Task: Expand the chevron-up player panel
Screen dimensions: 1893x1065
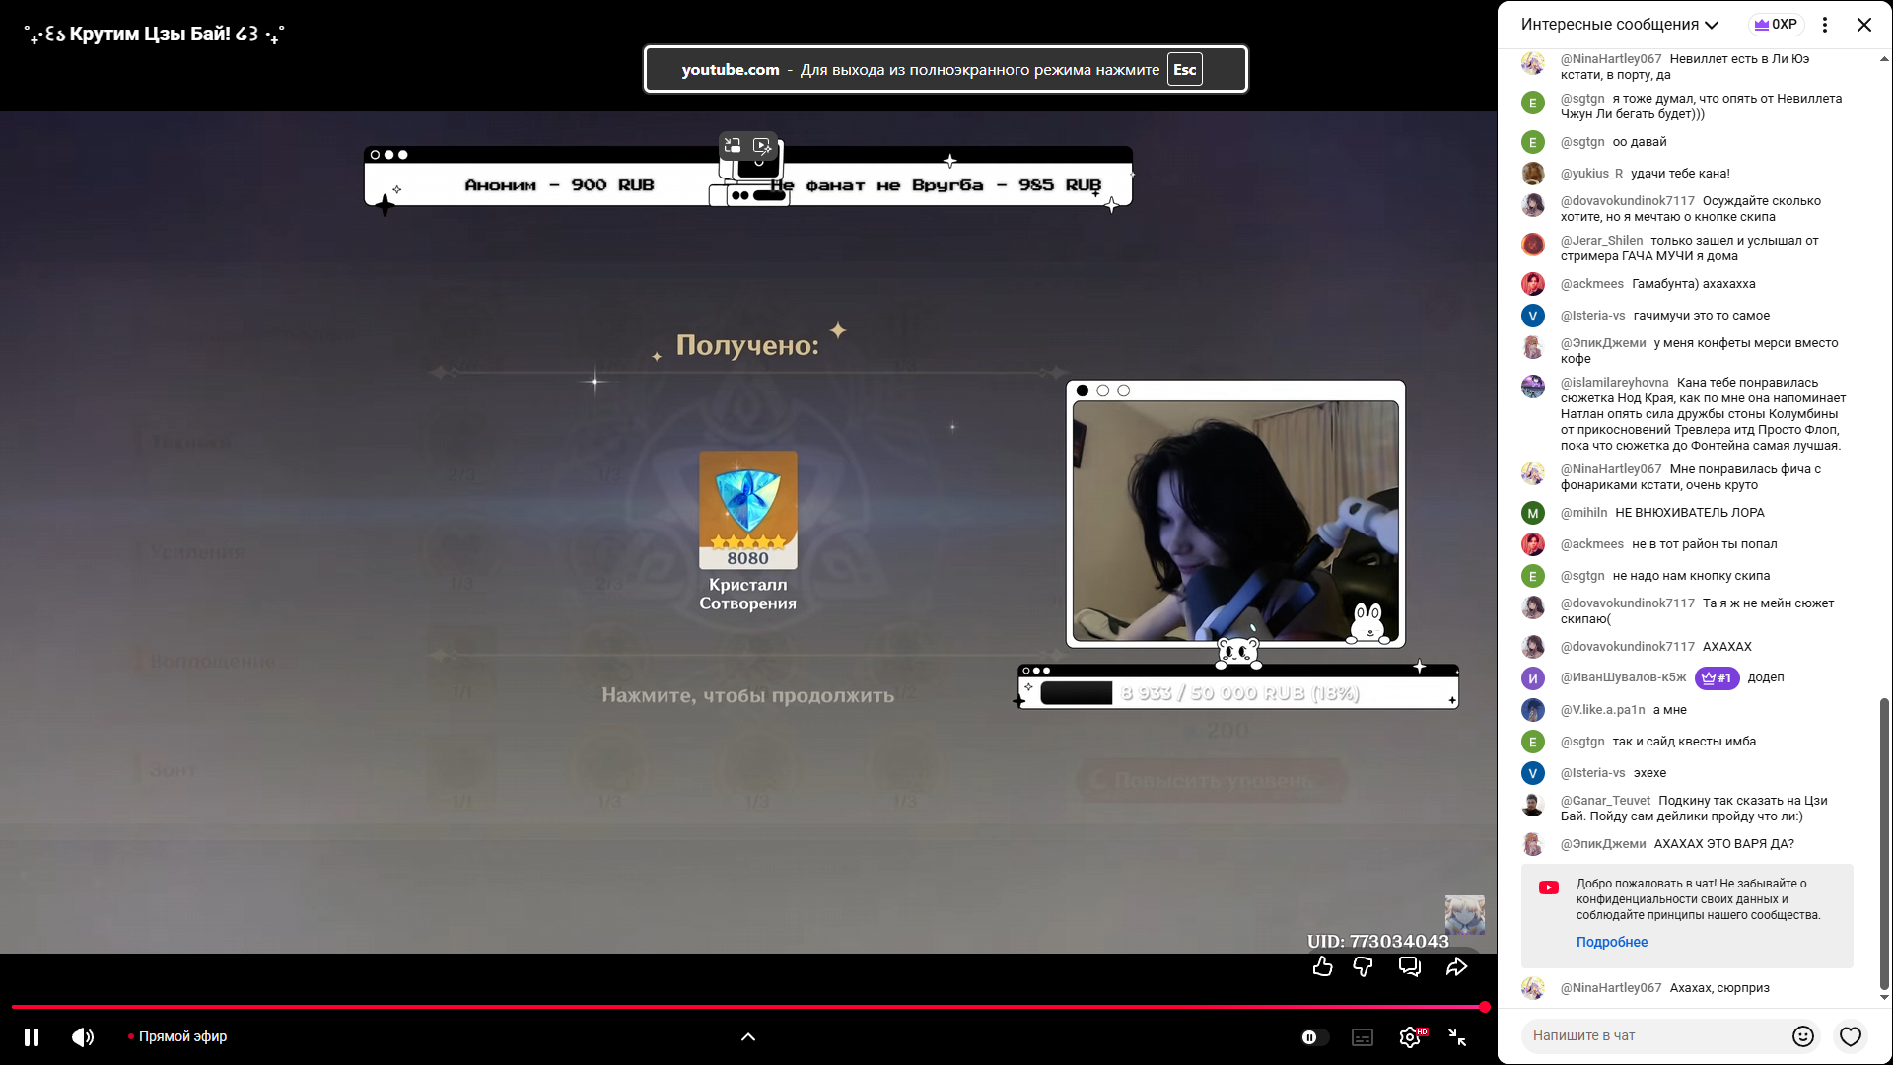Action: click(x=748, y=1037)
